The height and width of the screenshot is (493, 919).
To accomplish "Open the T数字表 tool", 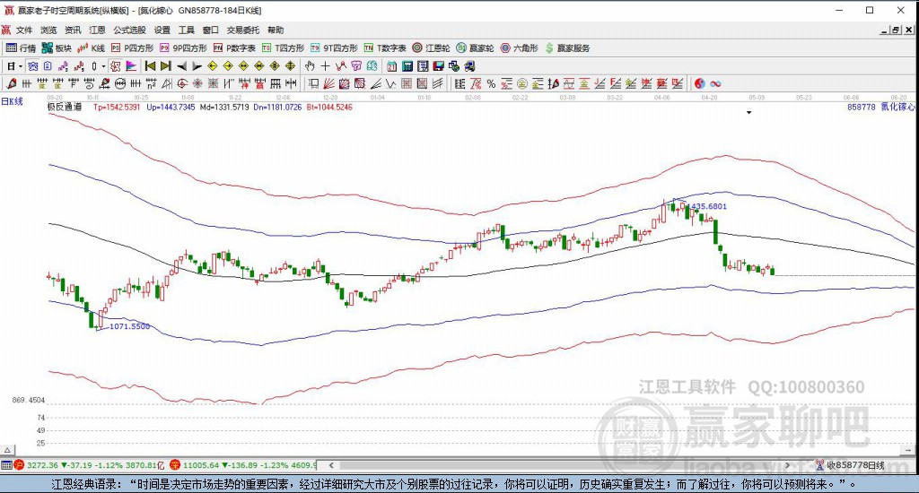I will point(385,48).
